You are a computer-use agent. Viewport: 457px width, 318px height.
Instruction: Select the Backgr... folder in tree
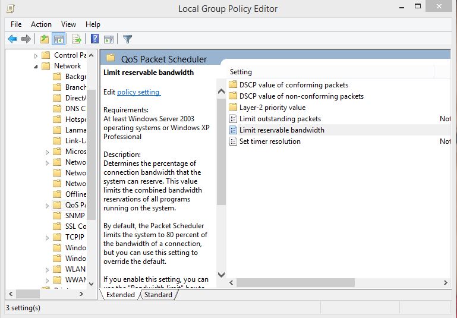[70, 77]
